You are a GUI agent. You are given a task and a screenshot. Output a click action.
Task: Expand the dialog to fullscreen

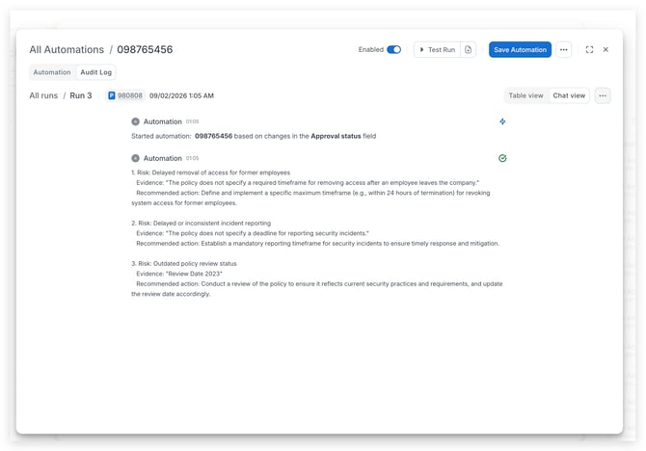(x=589, y=49)
